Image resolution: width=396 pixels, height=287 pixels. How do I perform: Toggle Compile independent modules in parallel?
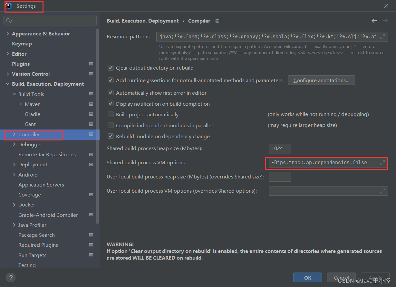(111, 125)
